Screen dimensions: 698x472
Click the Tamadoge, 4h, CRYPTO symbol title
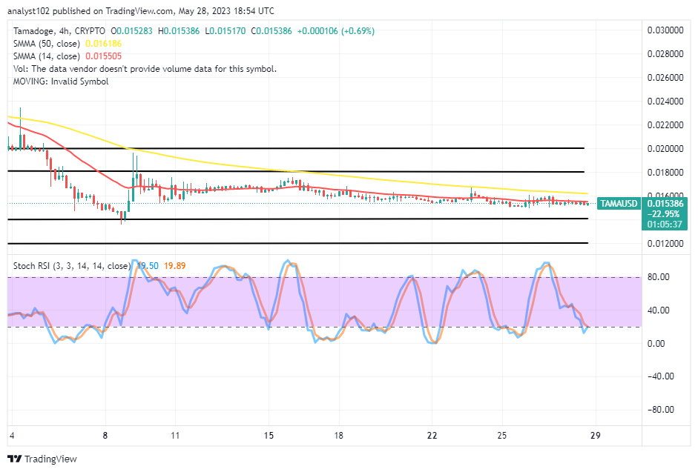59,31
